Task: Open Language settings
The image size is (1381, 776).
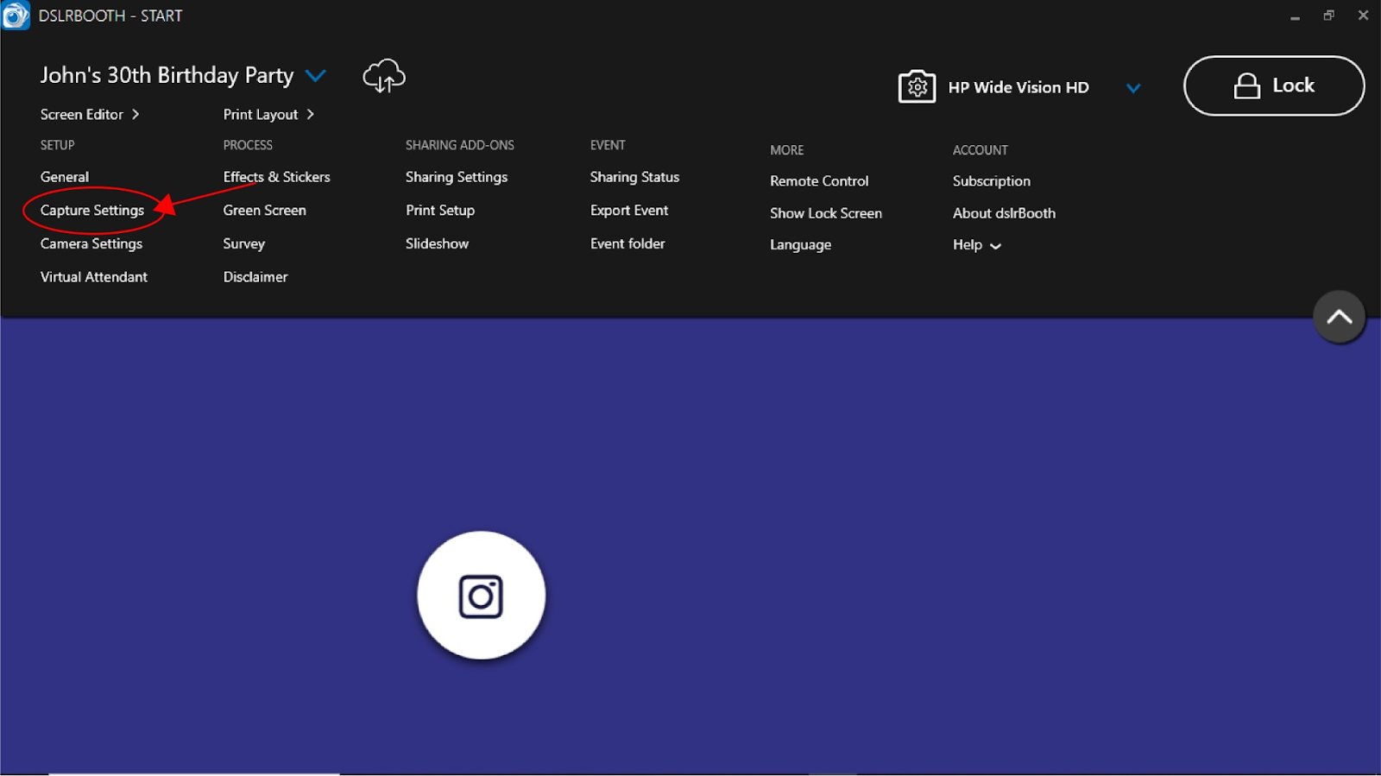Action: [800, 245]
